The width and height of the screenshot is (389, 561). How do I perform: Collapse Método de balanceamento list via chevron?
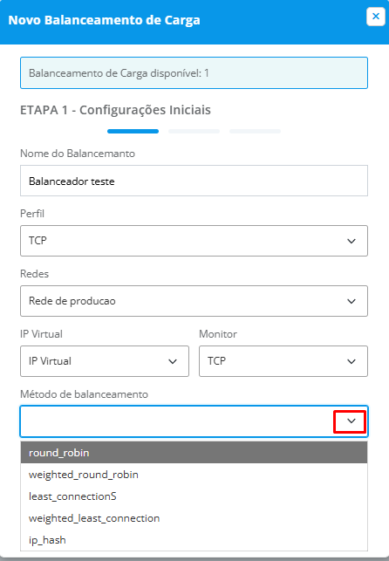tap(350, 421)
